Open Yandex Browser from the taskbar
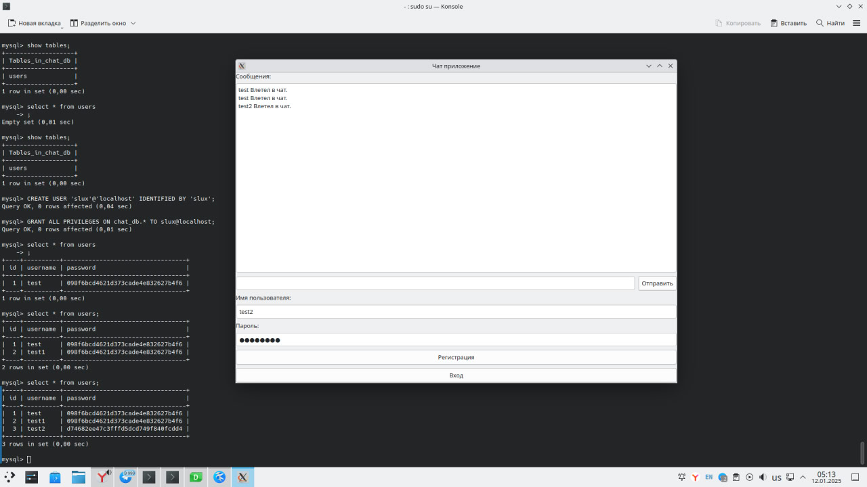Image resolution: width=867 pixels, height=487 pixels. [x=103, y=478]
